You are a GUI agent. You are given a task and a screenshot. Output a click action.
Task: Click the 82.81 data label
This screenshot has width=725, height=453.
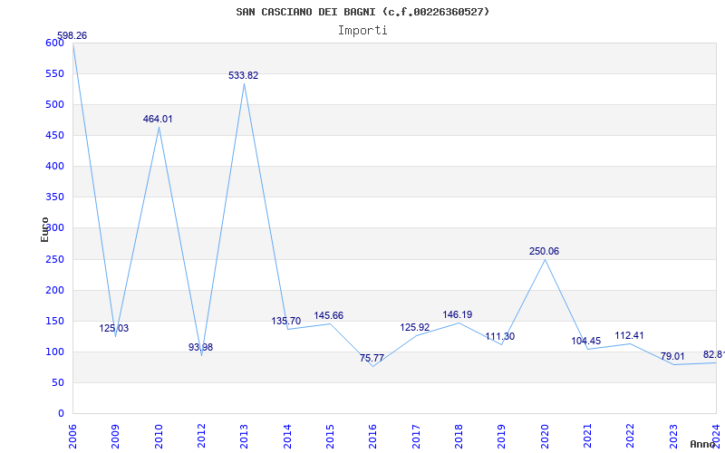[x=714, y=354]
